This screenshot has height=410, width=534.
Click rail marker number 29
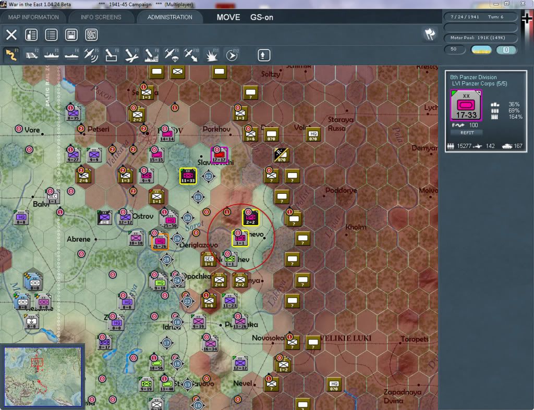tap(177, 239)
